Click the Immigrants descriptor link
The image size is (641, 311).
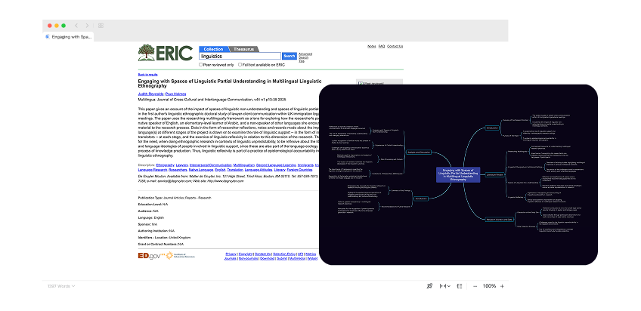306,165
